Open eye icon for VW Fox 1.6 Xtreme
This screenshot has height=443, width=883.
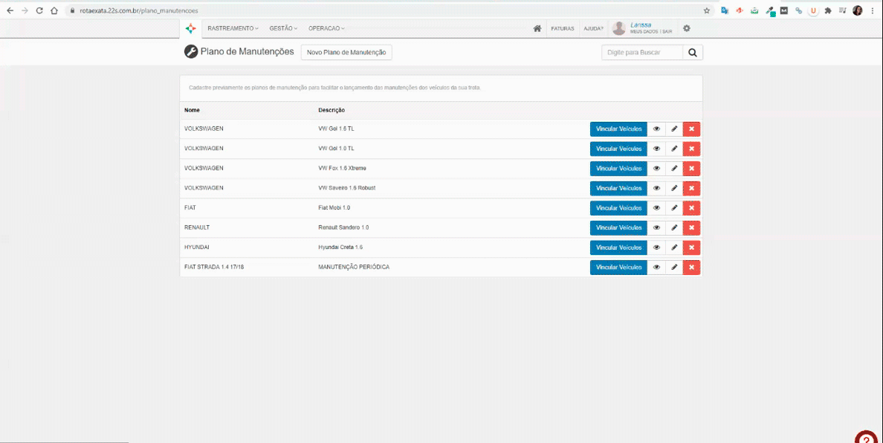[656, 168]
